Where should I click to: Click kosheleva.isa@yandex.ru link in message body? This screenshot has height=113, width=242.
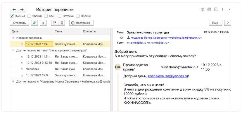[x=168, y=76]
